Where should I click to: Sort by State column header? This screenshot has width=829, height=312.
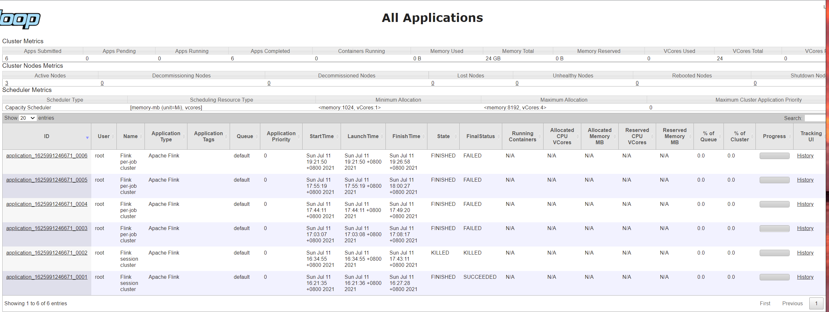[443, 136]
